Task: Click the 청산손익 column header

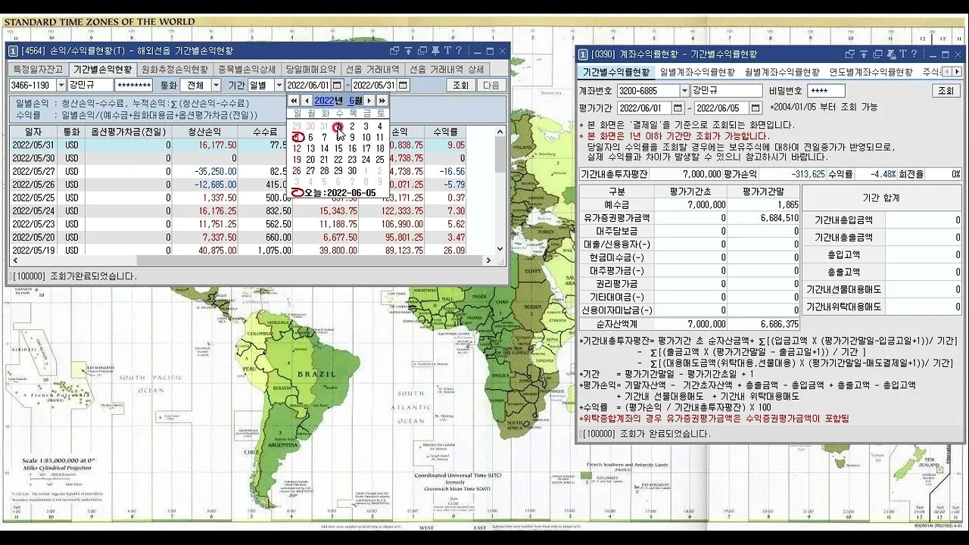Action: click(x=204, y=132)
